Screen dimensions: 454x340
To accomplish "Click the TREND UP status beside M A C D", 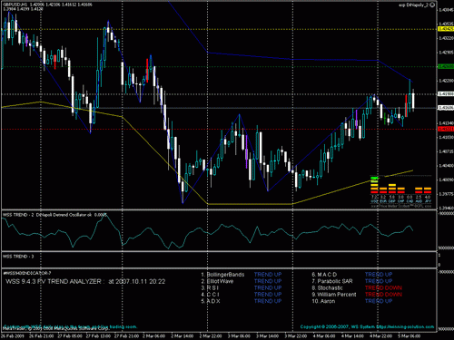I will (379, 275).
